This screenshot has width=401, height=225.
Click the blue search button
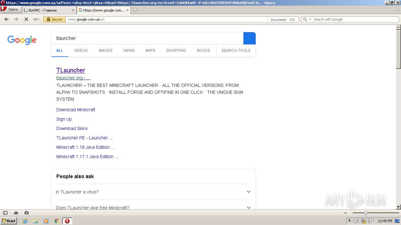249,38
